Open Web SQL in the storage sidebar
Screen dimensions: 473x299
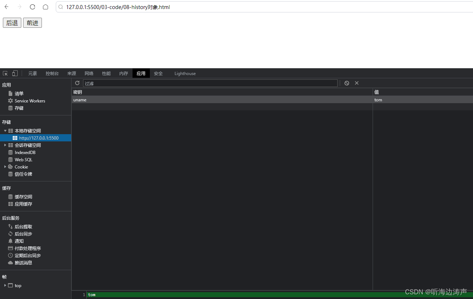(x=23, y=159)
